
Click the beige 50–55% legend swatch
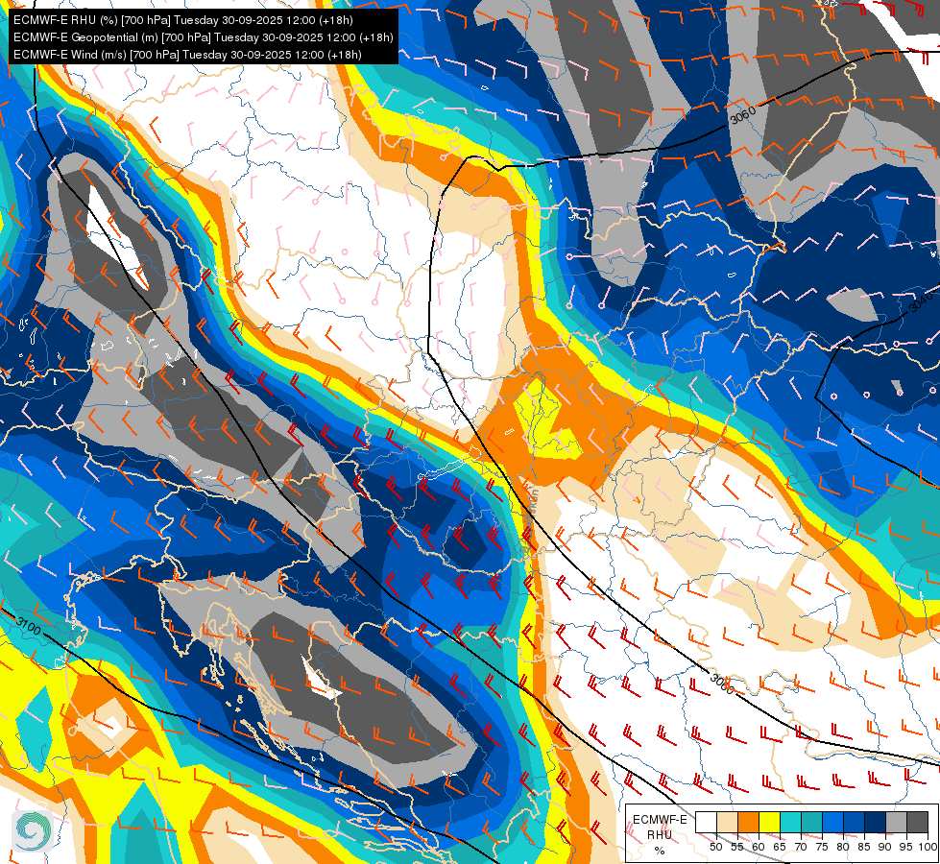pyautogui.click(x=727, y=822)
